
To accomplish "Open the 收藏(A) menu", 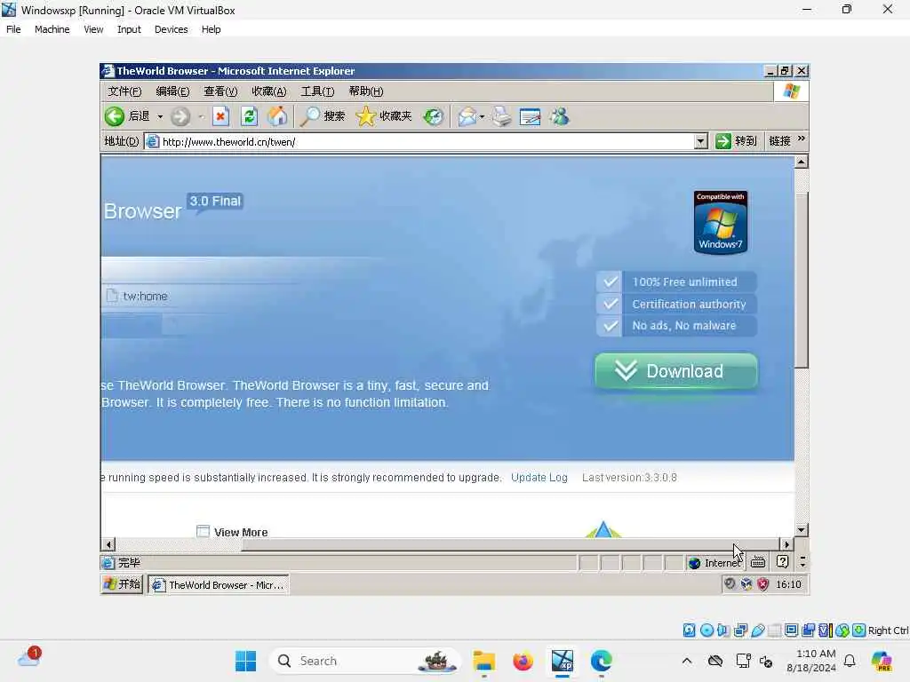I will coord(268,91).
